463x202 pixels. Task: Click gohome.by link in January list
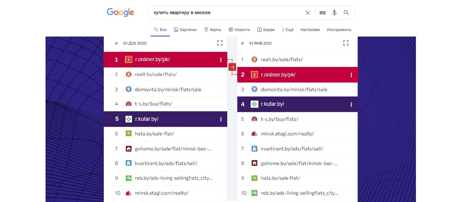click(299, 164)
